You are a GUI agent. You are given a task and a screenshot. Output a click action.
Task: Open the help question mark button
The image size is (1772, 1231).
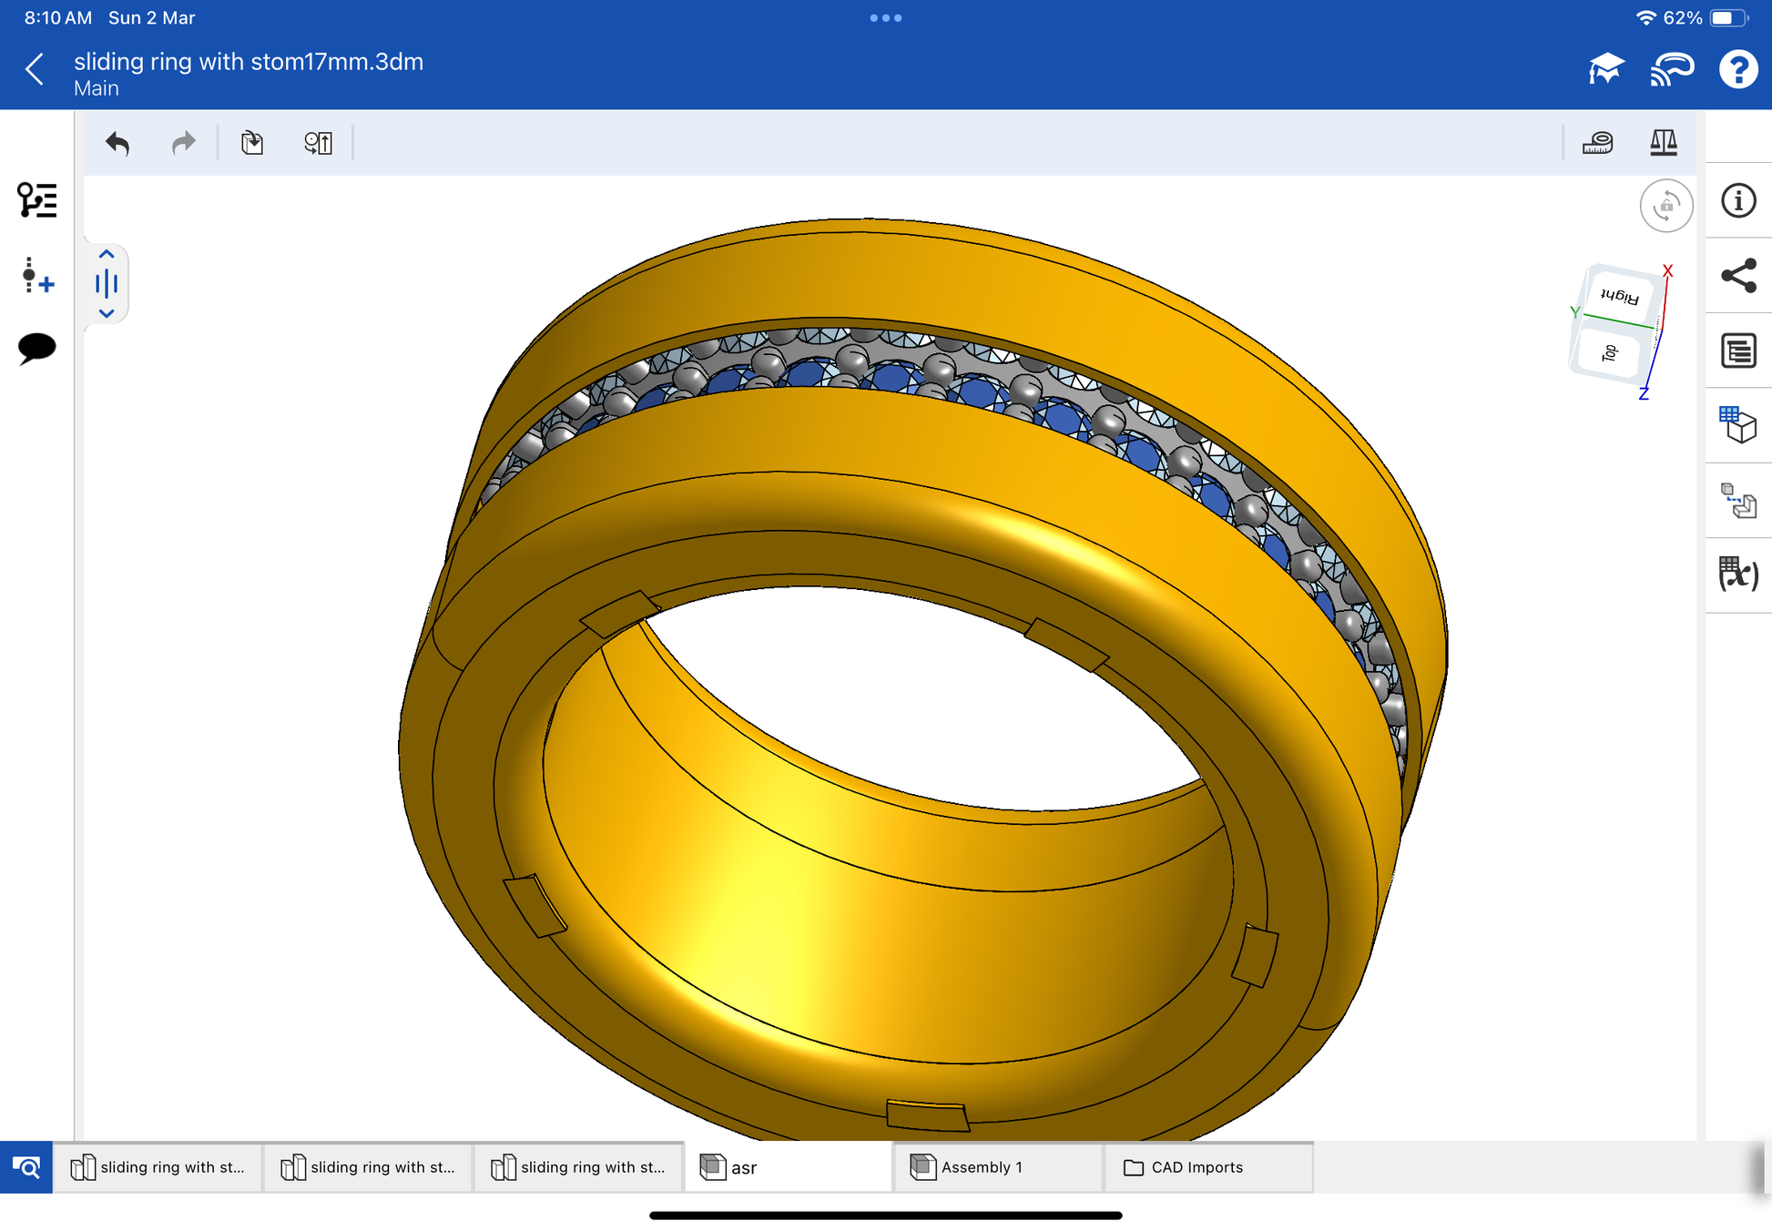pyautogui.click(x=1737, y=69)
